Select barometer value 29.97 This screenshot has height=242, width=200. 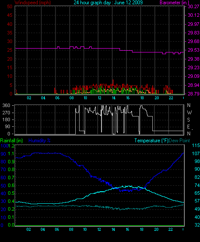194,24
